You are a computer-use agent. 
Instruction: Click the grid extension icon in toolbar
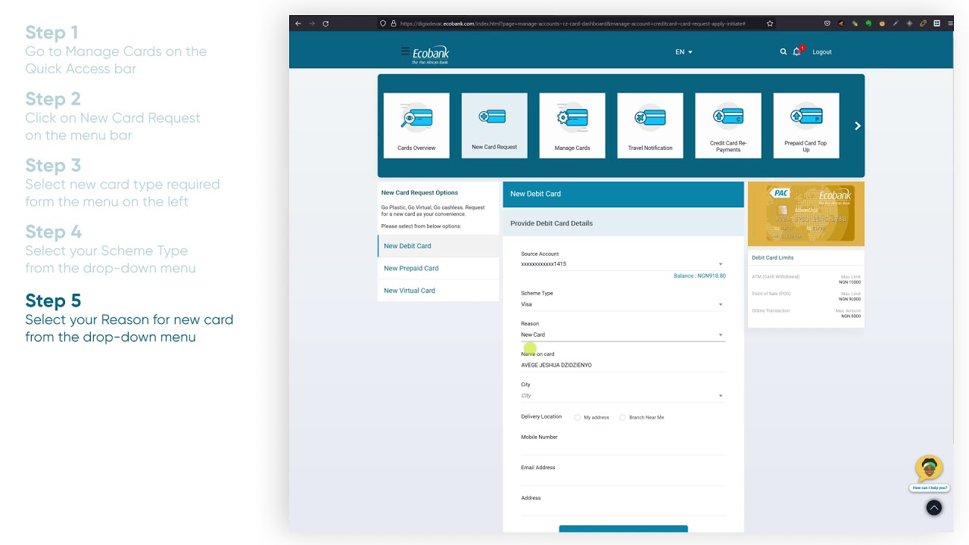point(936,23)
